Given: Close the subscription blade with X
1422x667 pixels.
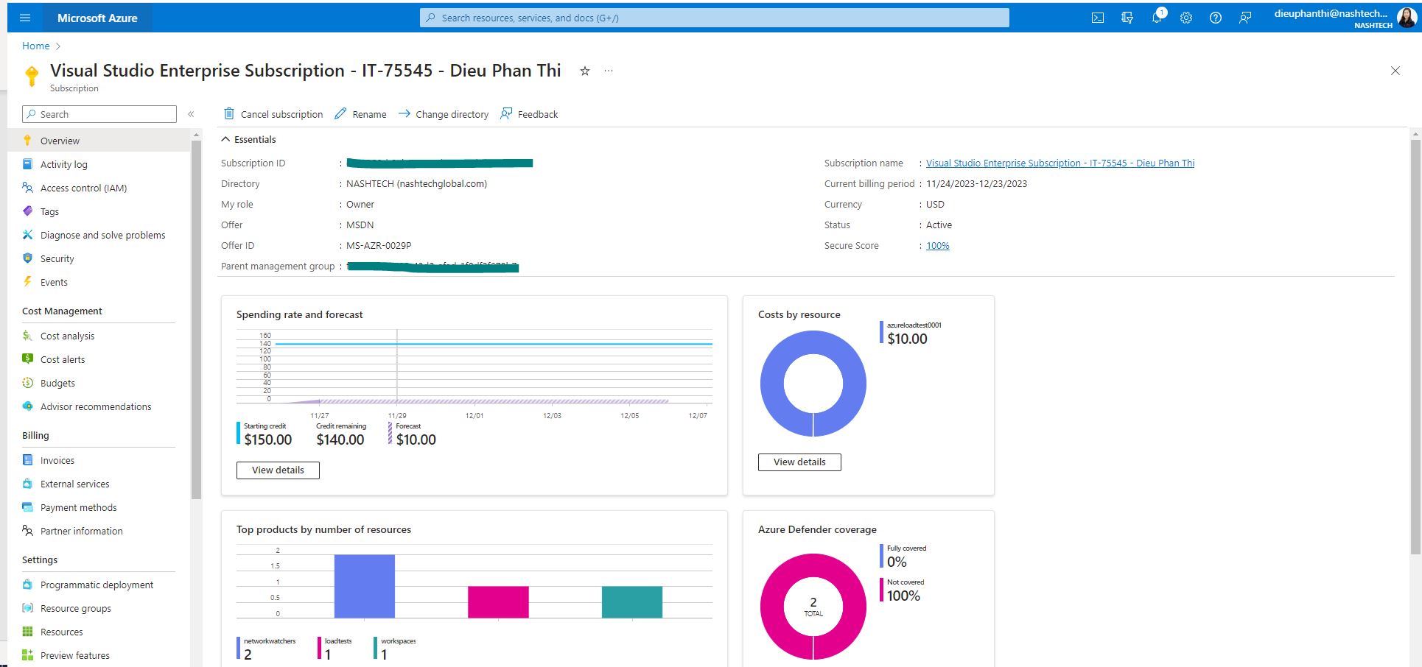Looking at the screenshot, I should (1395, 71).
